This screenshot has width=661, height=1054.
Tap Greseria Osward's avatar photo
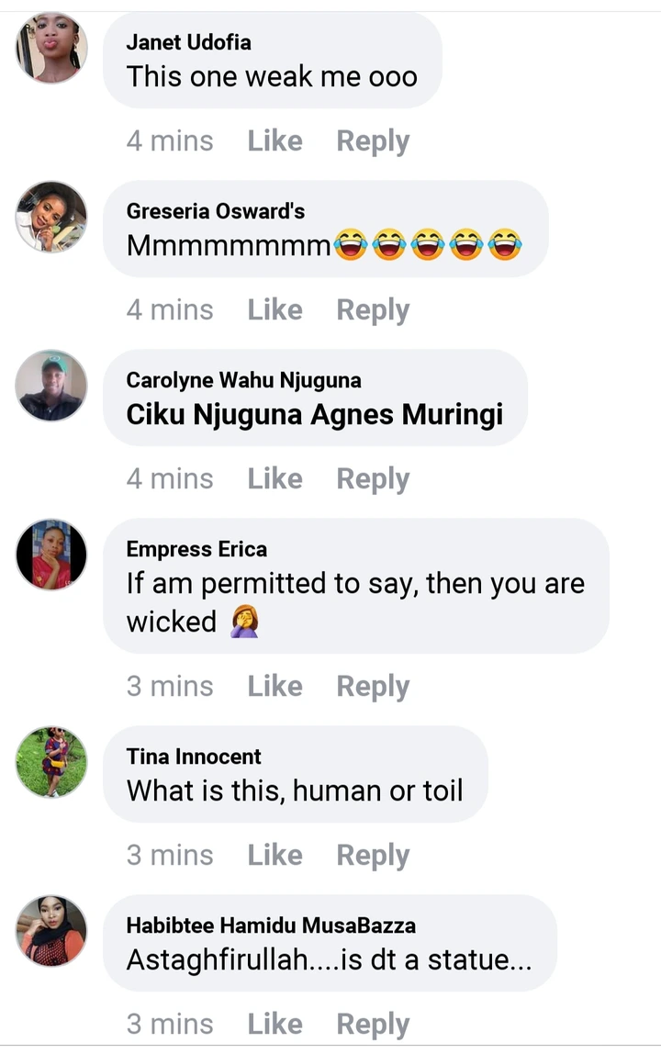point(51,217)
